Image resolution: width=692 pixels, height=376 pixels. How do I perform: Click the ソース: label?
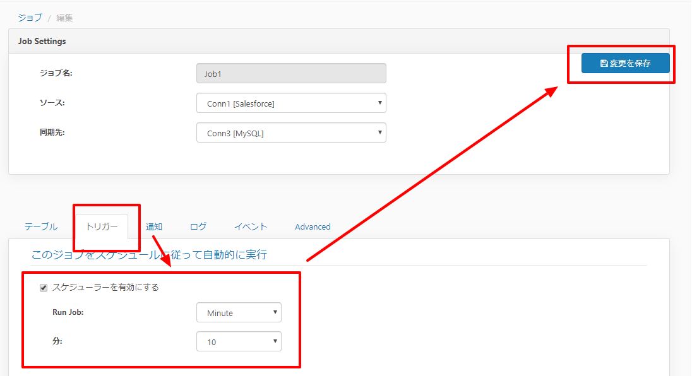coord(52,103)
